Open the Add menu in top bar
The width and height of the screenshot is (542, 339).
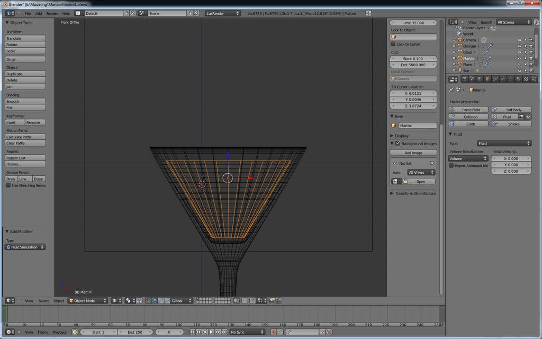coord(38,13)
